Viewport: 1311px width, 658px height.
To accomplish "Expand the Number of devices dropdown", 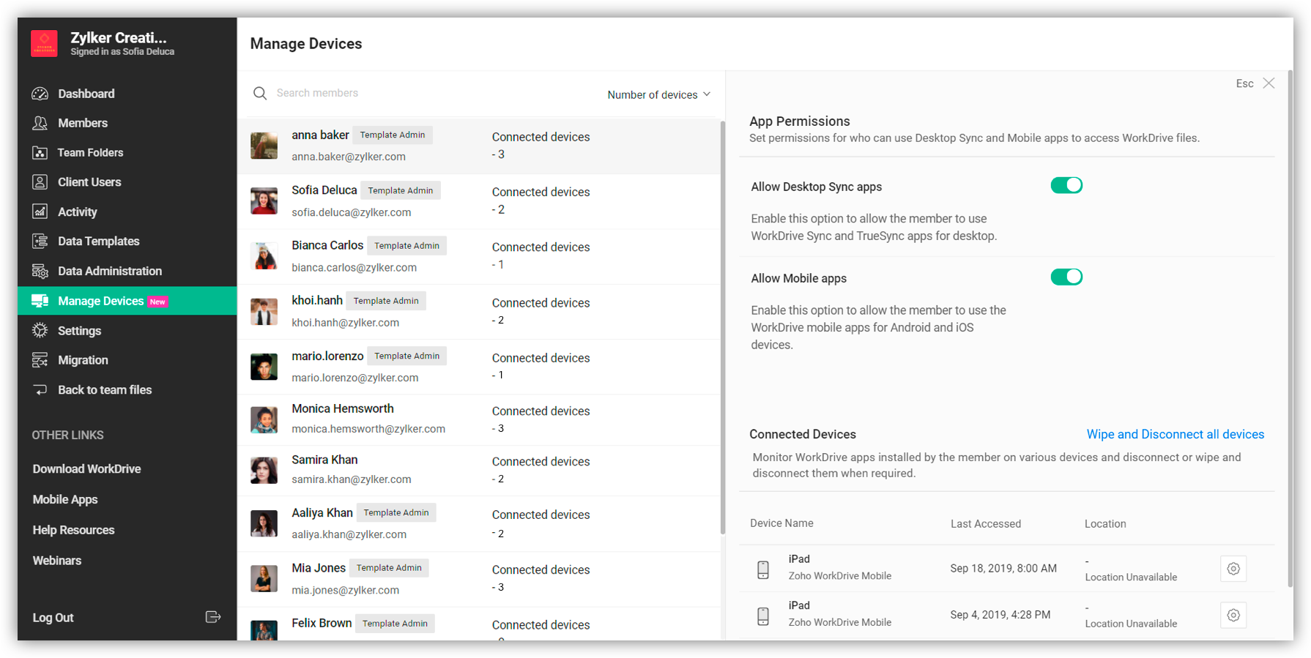I will pyautogui.click(x=658, y=94).
